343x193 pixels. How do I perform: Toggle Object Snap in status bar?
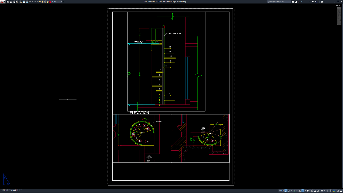(303, 191)
